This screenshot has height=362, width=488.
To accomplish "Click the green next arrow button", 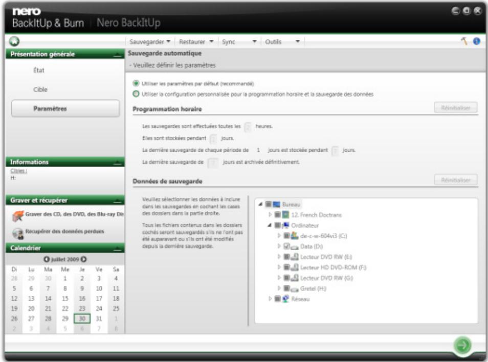I will click(462, 345).
